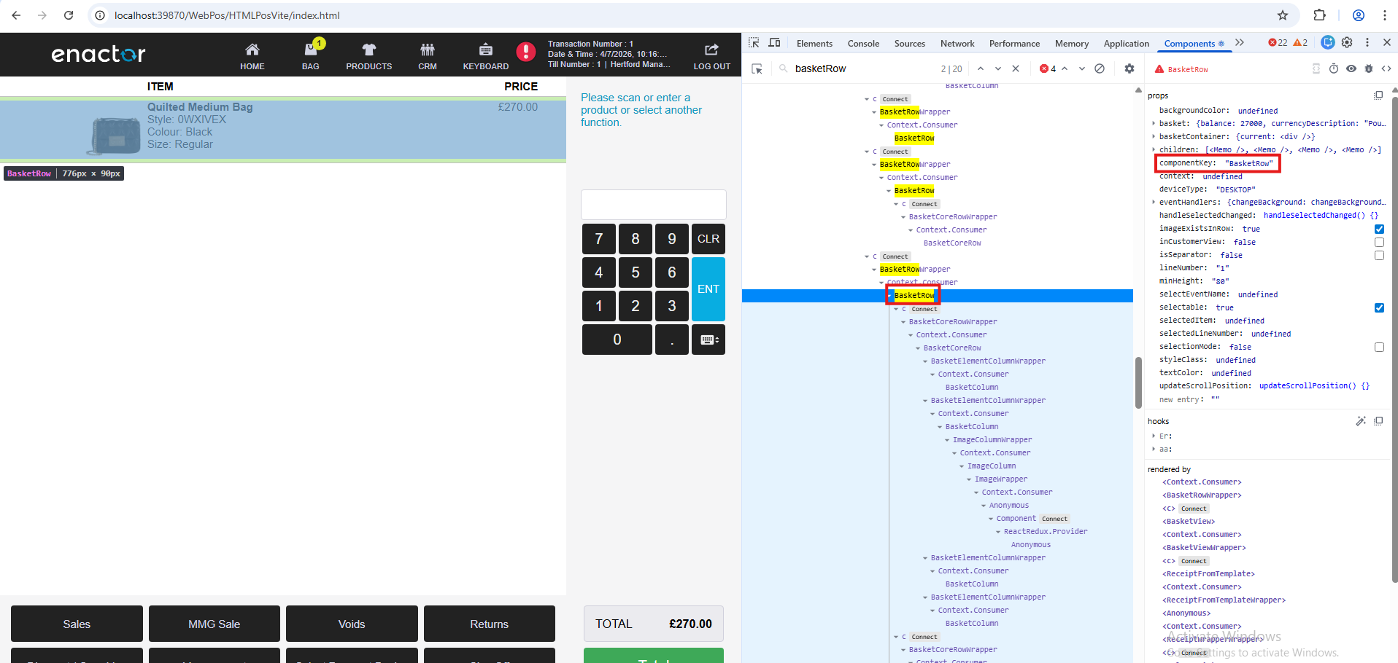
Task: Open the Console tab in DevTools
Action: pyautogui.click(x=863, y=44)
